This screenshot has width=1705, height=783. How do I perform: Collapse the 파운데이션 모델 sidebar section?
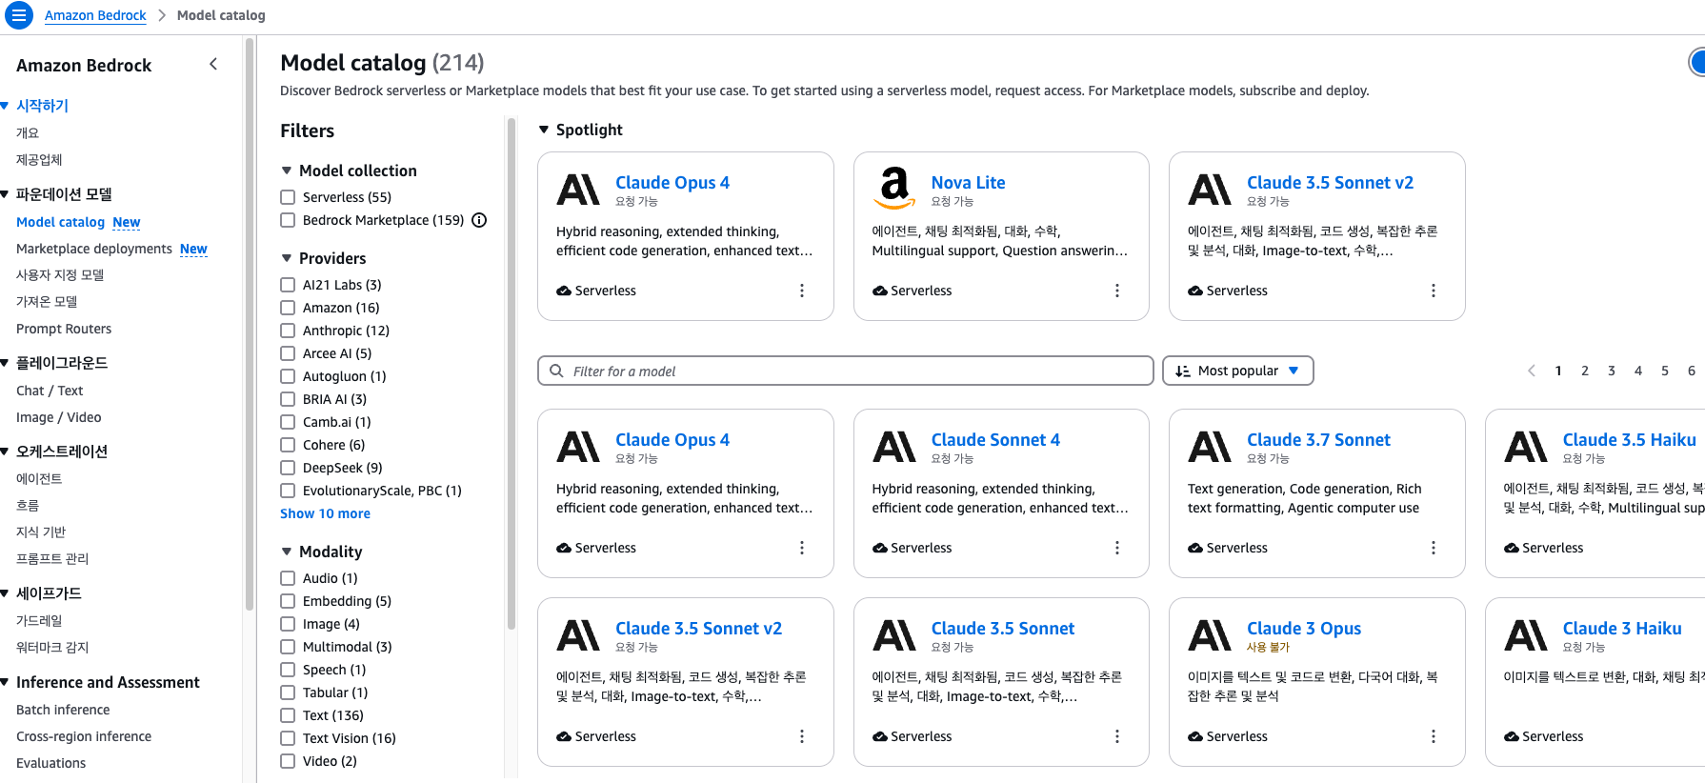5,194
